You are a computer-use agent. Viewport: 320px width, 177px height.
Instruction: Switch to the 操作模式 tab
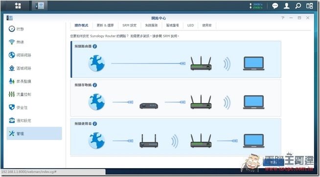click(81, 25)
